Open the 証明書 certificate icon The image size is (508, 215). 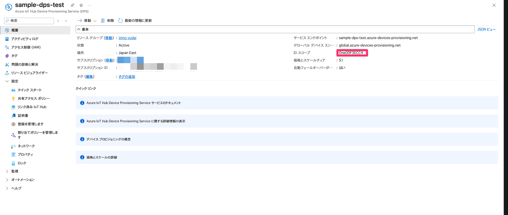pos(13,116)
